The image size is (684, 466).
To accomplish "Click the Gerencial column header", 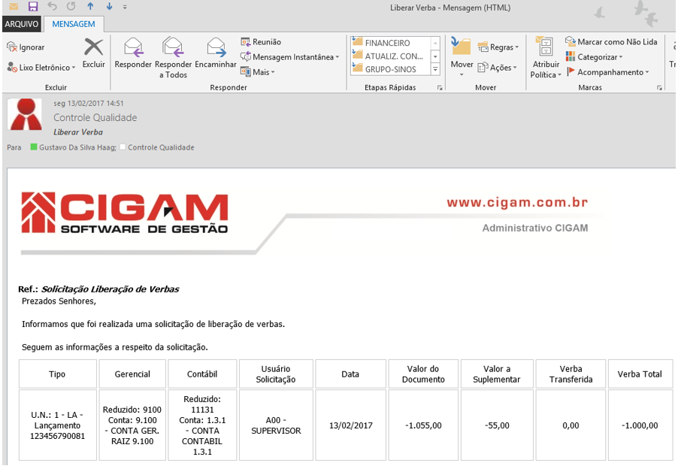I will [132, 374].
